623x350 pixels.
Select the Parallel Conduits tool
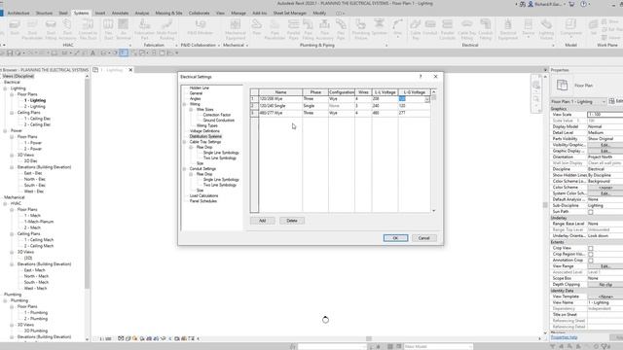[448, 28]
